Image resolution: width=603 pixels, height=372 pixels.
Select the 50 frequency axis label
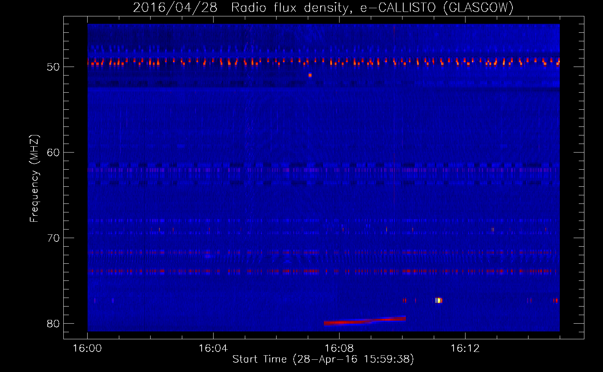53,67
